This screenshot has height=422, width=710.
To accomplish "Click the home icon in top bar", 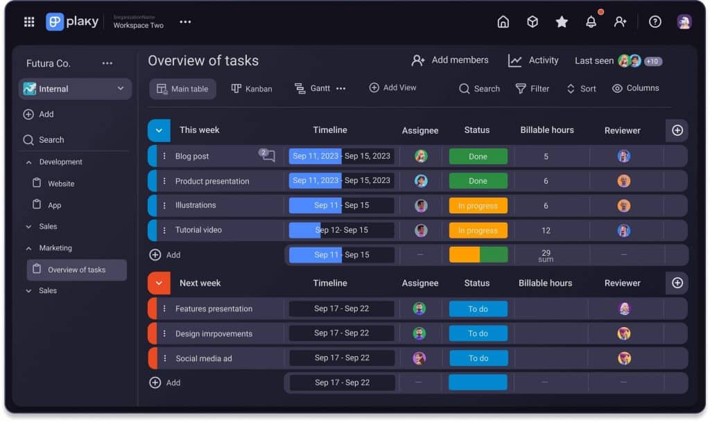I will tap(503, 21).
